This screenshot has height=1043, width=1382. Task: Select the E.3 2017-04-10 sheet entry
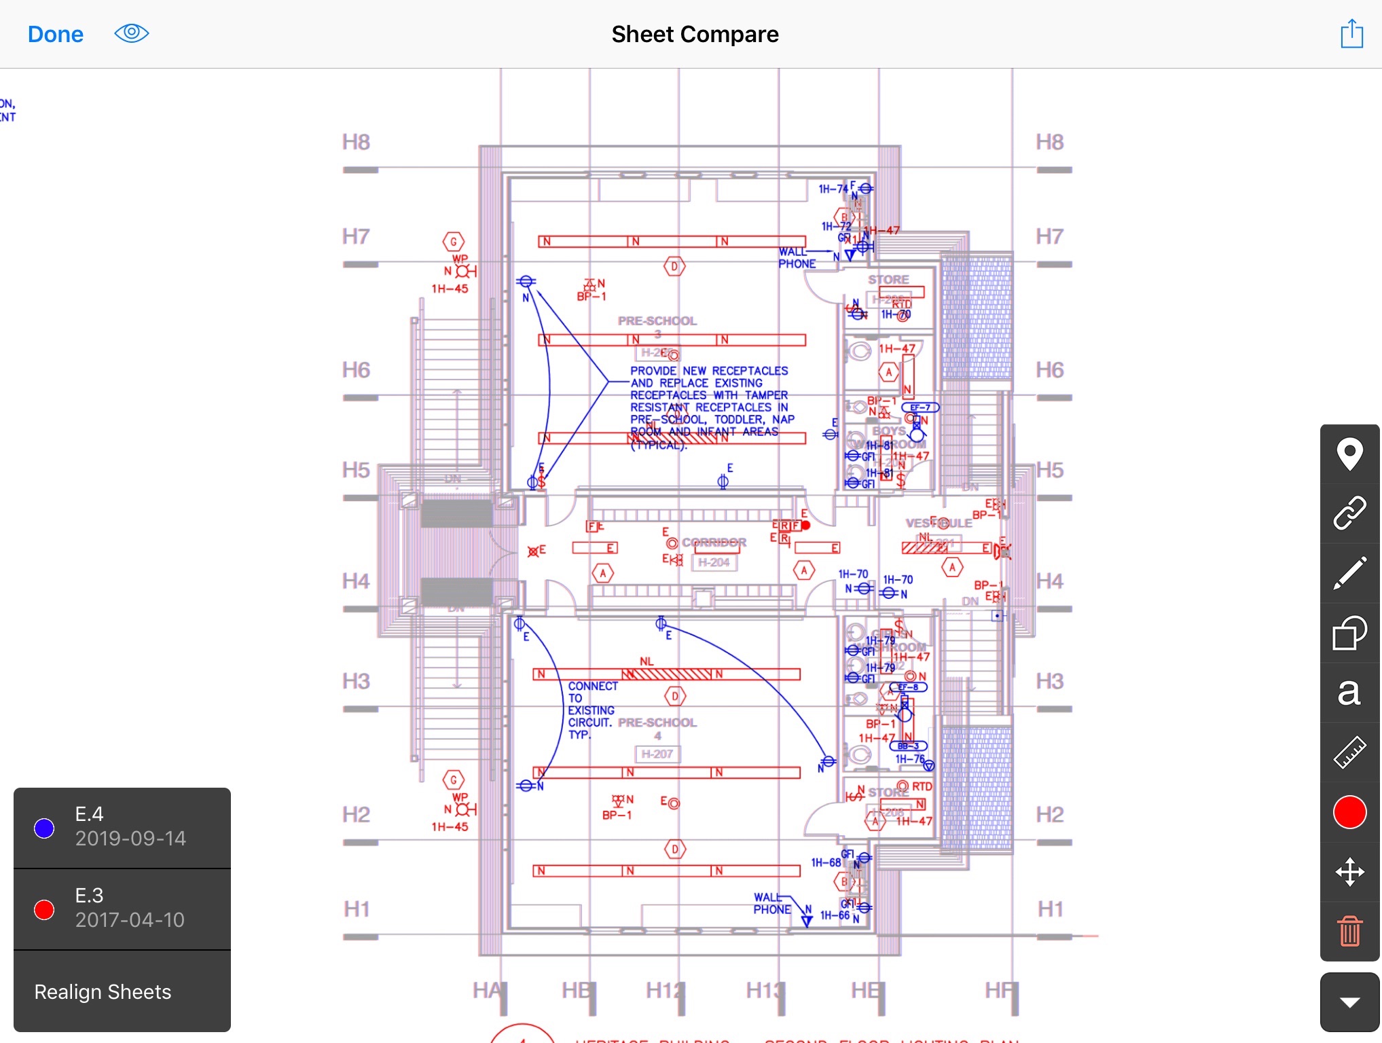tap(130, 908)
